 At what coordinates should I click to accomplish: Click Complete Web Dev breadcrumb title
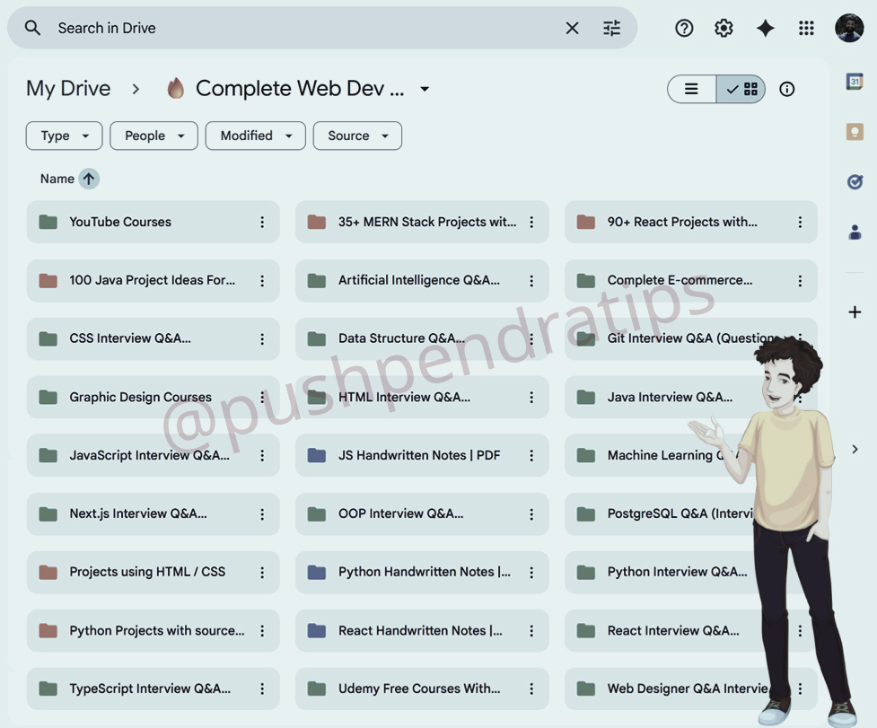coord(299,88)
